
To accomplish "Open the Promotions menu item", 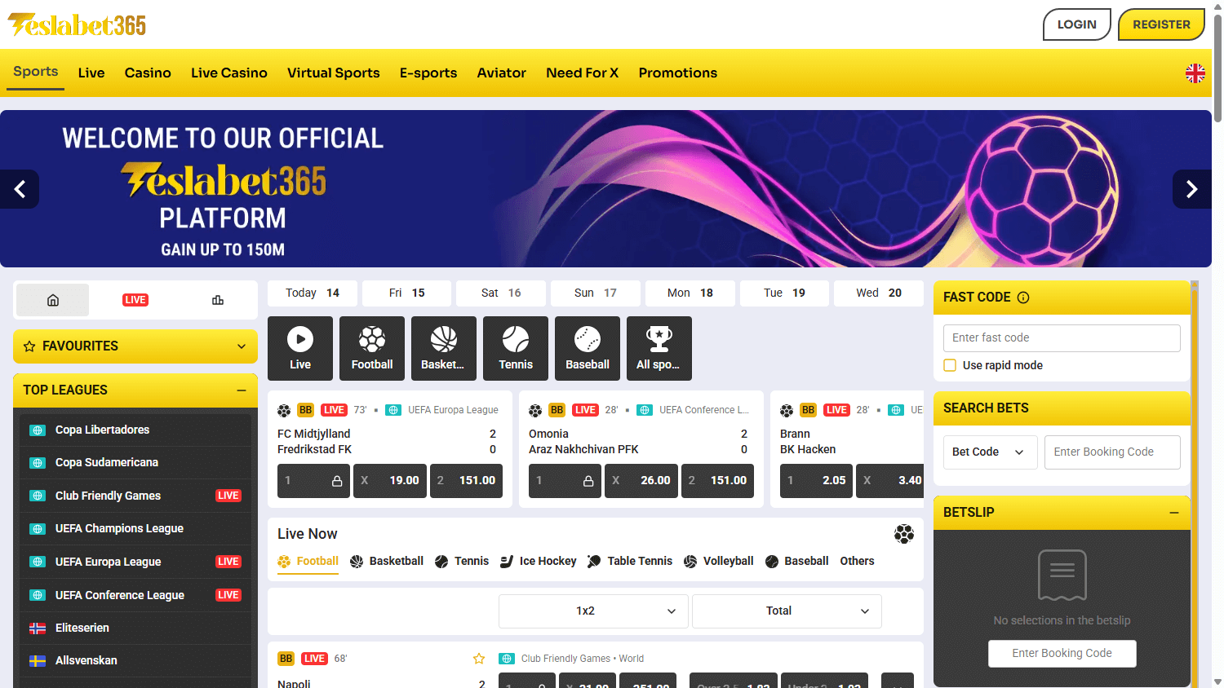I will pos(677,73).
